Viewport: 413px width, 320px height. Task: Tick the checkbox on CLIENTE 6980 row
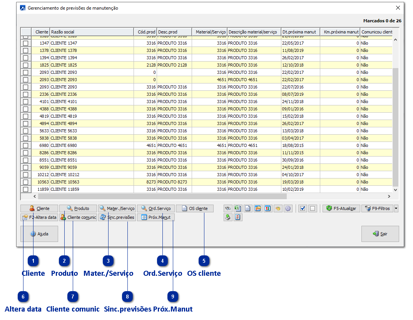26,145
